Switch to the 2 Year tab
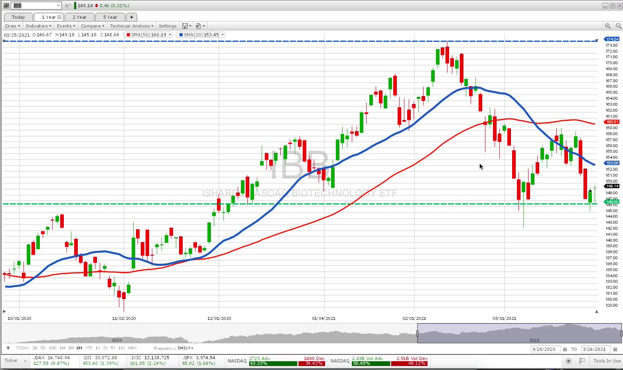Viewport: 623px width, 370px height. [79, 17]
